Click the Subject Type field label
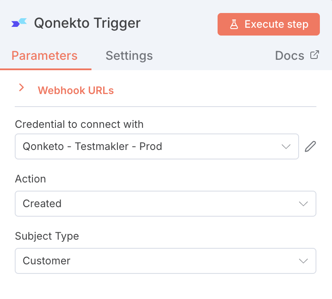 coord(47,236)
